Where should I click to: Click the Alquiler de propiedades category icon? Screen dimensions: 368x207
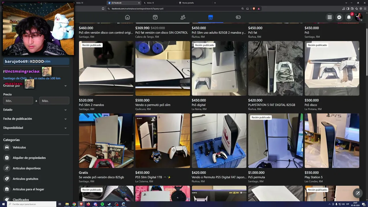(7, 158)
